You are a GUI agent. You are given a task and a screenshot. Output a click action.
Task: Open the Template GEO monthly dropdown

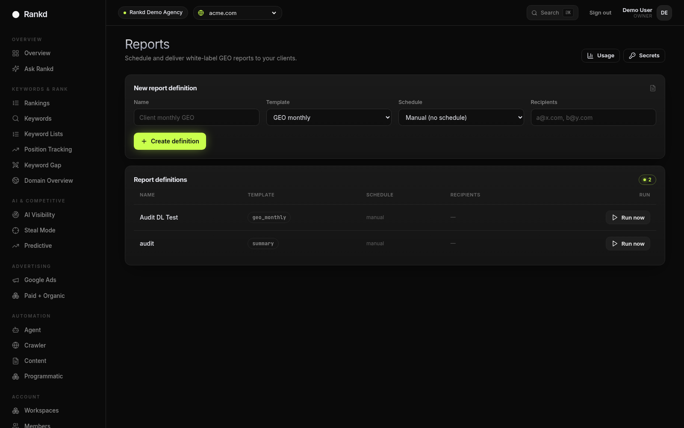point(329,117)
